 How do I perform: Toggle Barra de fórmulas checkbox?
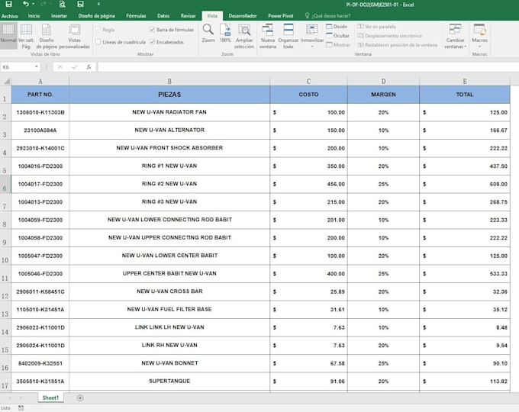pyautogui.click(x=152, y=30)
